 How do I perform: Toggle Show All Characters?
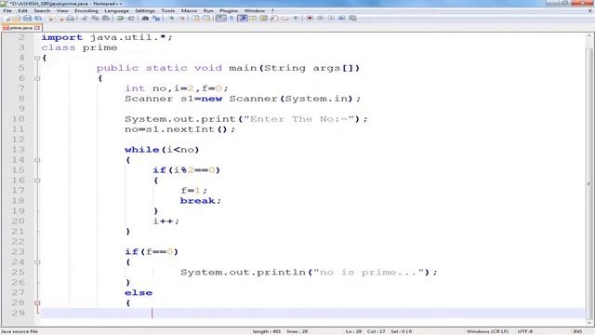[x=231, y=19]
